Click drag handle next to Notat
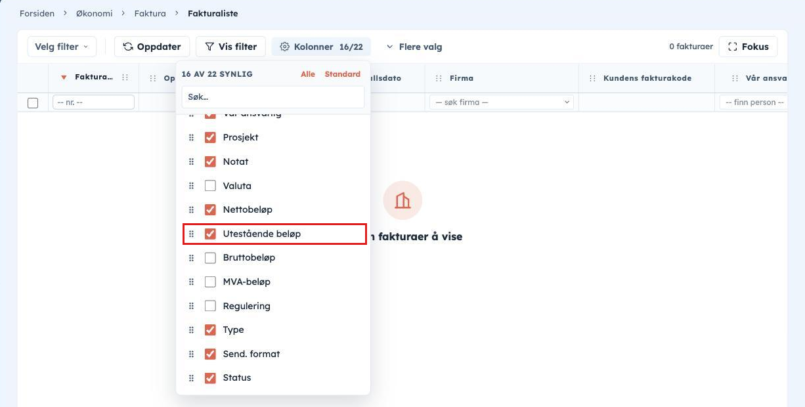Image resolution: width=805 pixels, height=407 pixels. (192, 161)
